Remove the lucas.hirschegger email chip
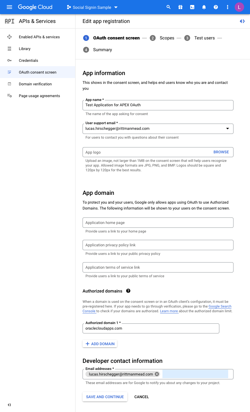Viewport: 250px width, 412px height. click(157, 374)
